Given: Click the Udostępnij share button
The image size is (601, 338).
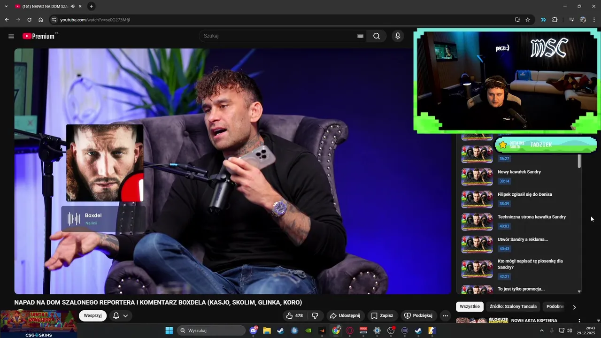Looking at the screenshot, I should pos(345,315).
